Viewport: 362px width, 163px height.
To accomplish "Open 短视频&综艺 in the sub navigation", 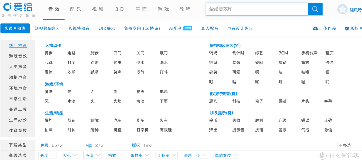I will tap(47, 28).
